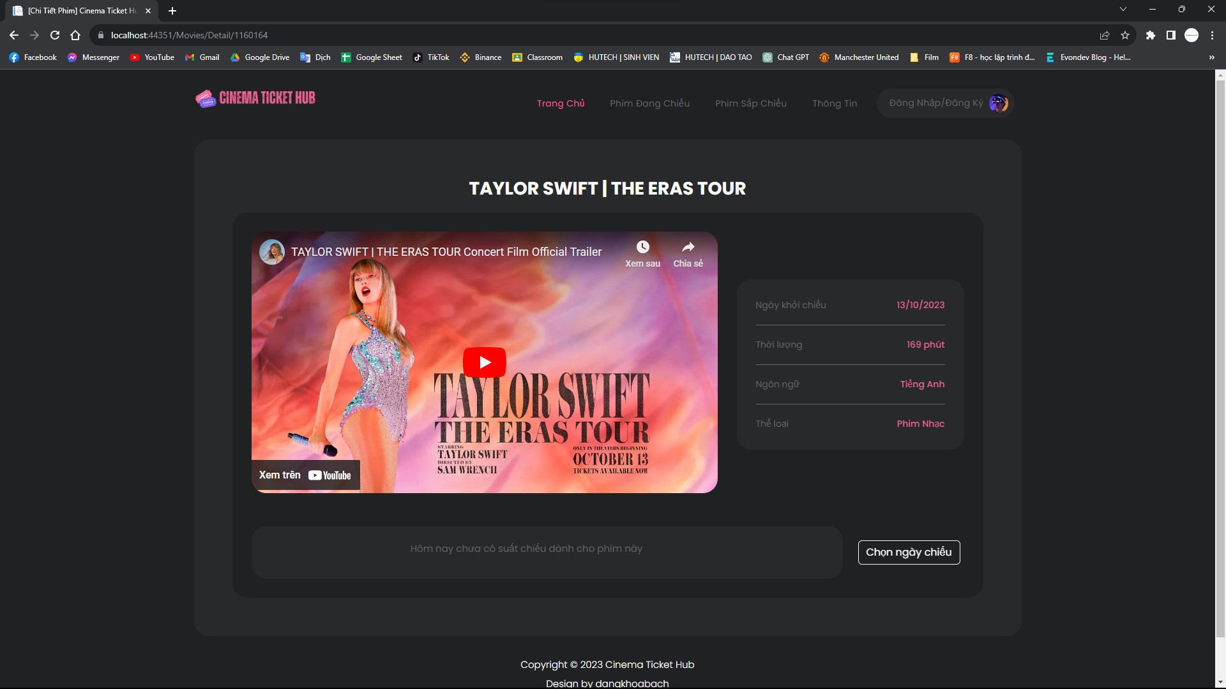Screen dimensions: 1226x689
Task: Click the Chia sẻ share icon
Action: coord(688,248)
